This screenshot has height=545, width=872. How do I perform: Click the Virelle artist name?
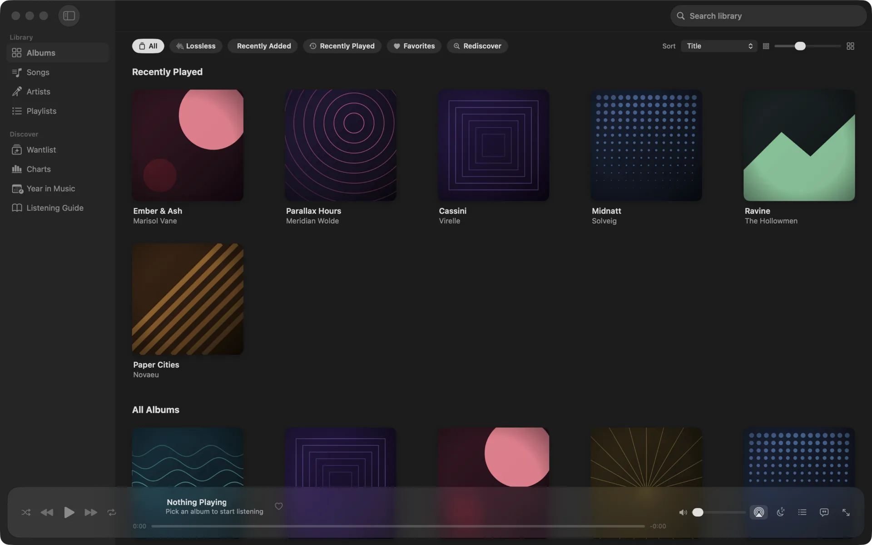pyautogui.click(x=450, y=221)
